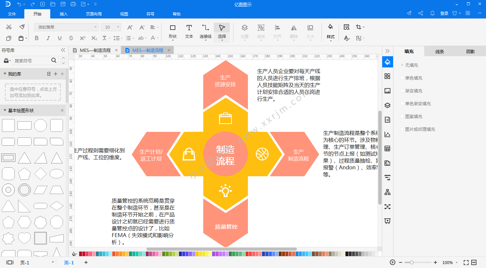This screenshot has width=486, height=268.
Task: Click the Fit to window icon
Action: (x=466, y=262)
